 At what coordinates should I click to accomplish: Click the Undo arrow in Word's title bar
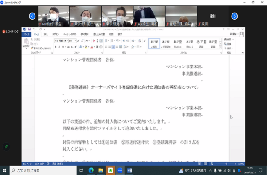(x=34, y=29)
